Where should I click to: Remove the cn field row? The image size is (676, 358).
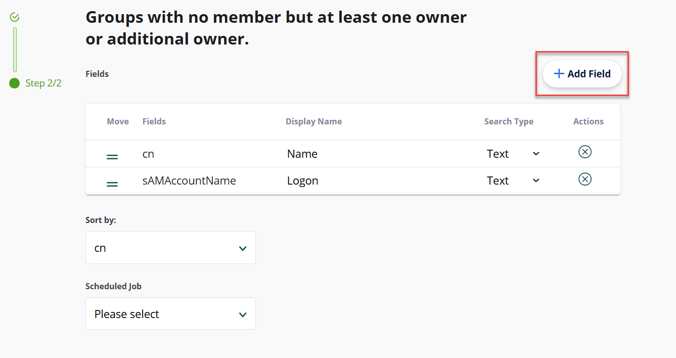585,152
